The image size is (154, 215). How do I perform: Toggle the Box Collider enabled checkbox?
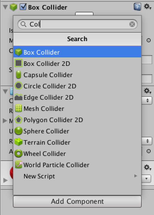23,7
